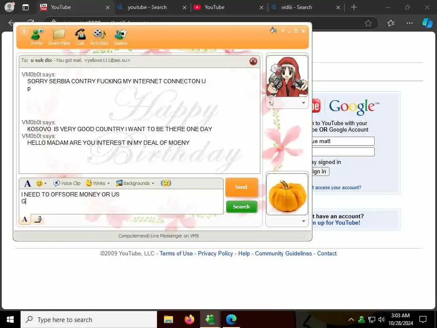437x328 pixels.
Task: Open the Backgrounds dropdown
Action: [135, 183]
